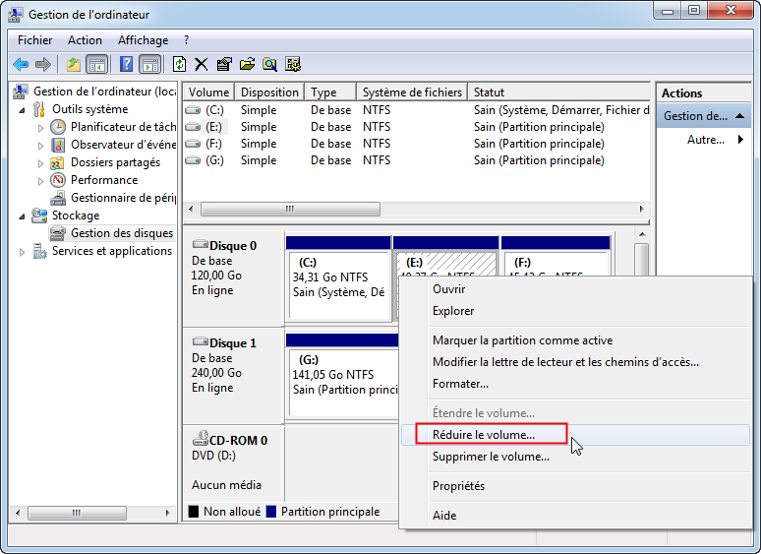Sort by the Type column header
Screen dimensions: 761x554
[x=330, y=92]
